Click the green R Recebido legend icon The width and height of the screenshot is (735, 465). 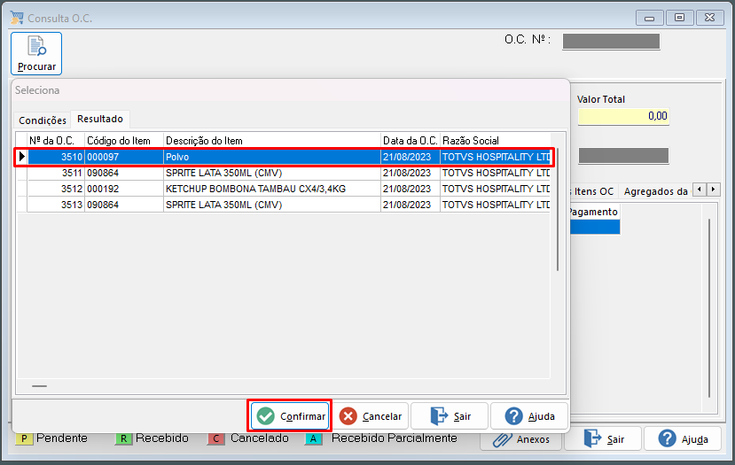coord(123,438)
